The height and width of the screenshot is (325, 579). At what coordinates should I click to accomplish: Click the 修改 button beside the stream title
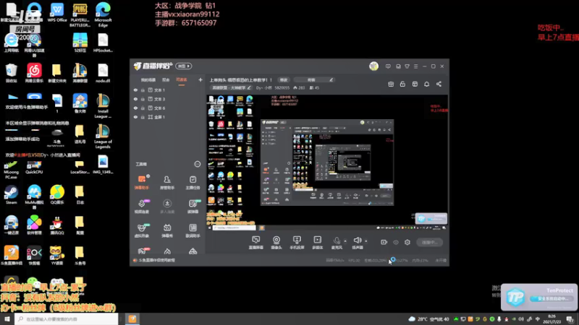[283, 80]
